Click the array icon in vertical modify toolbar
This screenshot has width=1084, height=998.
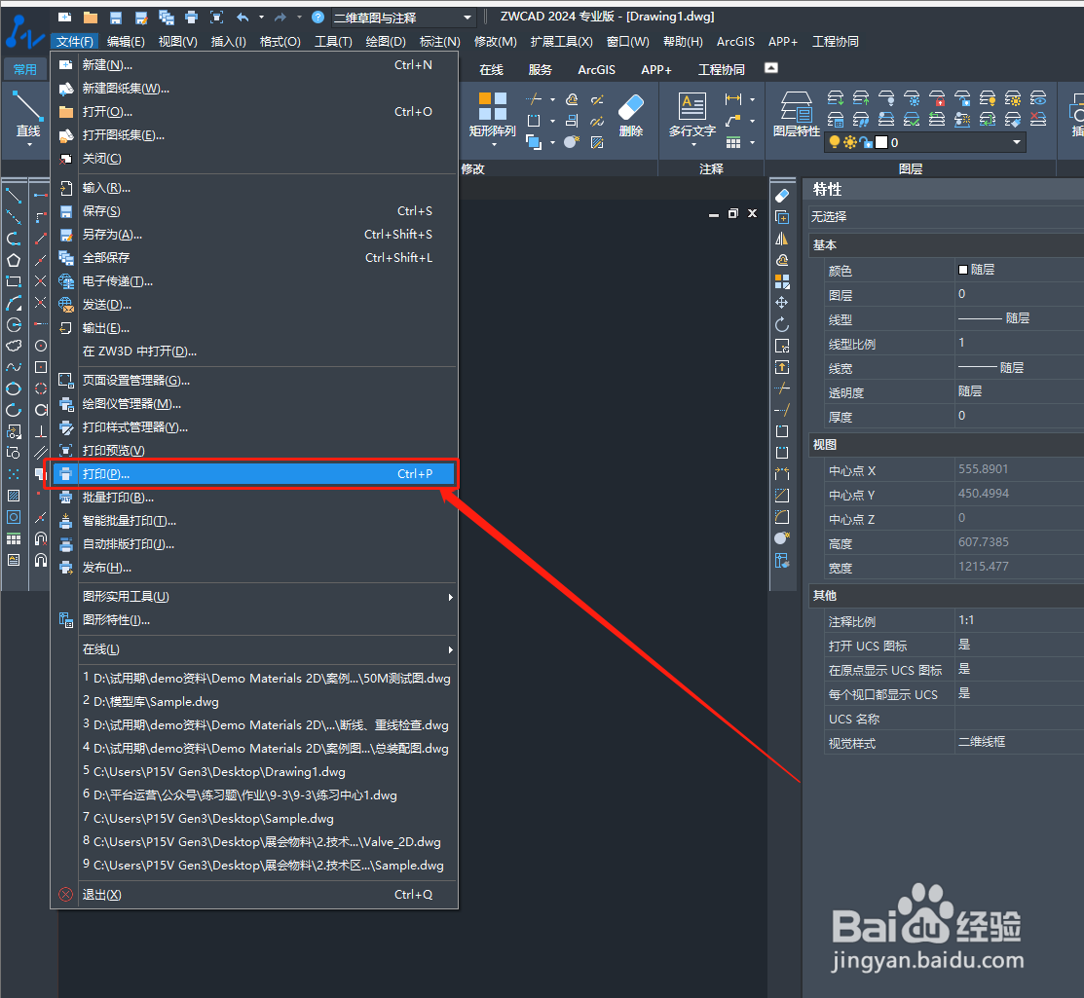pyautogui.click(x=782, y=281)
